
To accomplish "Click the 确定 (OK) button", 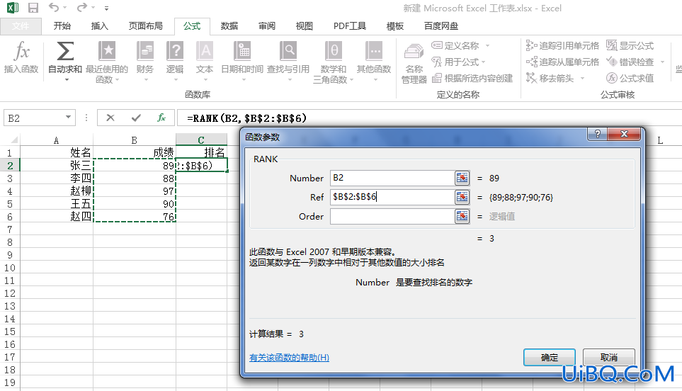I will click(550, 358).
